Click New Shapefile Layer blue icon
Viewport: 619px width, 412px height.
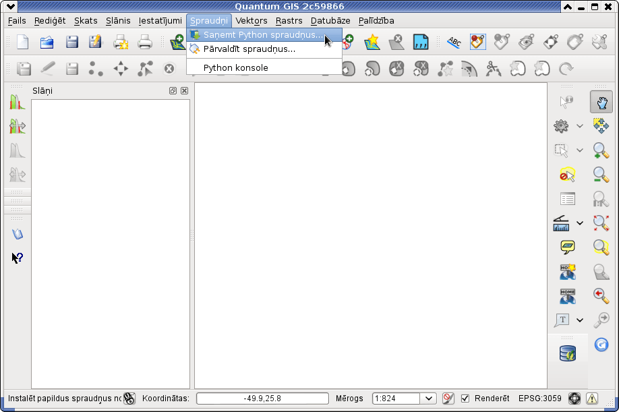click(421, 42)
